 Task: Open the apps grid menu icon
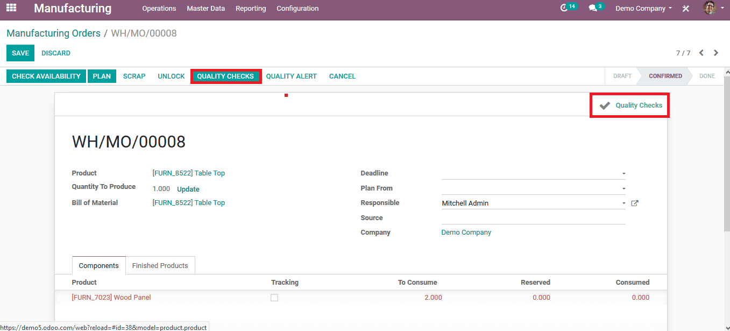coord(11,8)
